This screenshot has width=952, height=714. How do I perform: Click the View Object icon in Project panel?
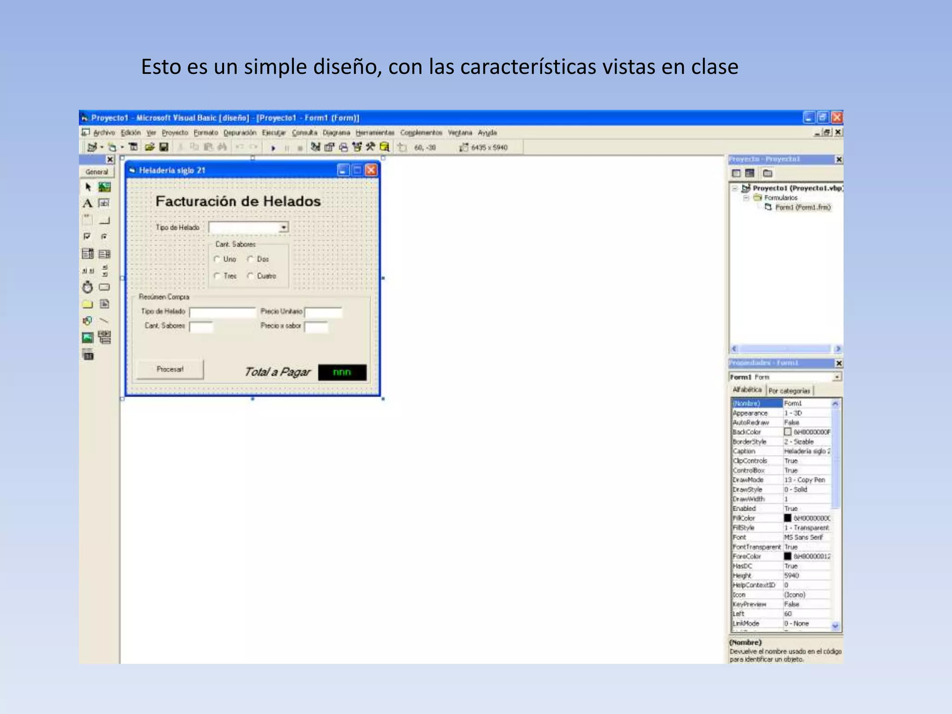click(750, 173)
